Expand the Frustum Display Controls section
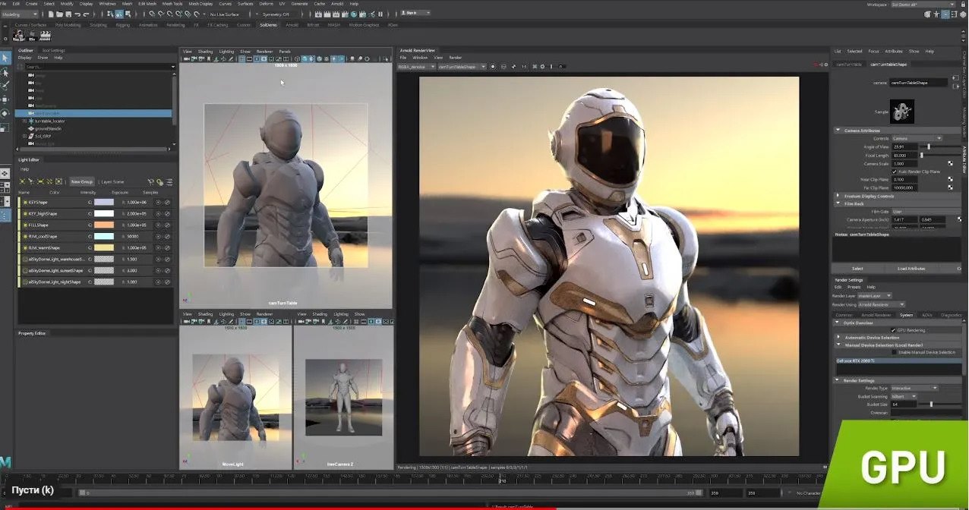Image resolution: width=969 pixels, height=510 pixels. (837, 196)
